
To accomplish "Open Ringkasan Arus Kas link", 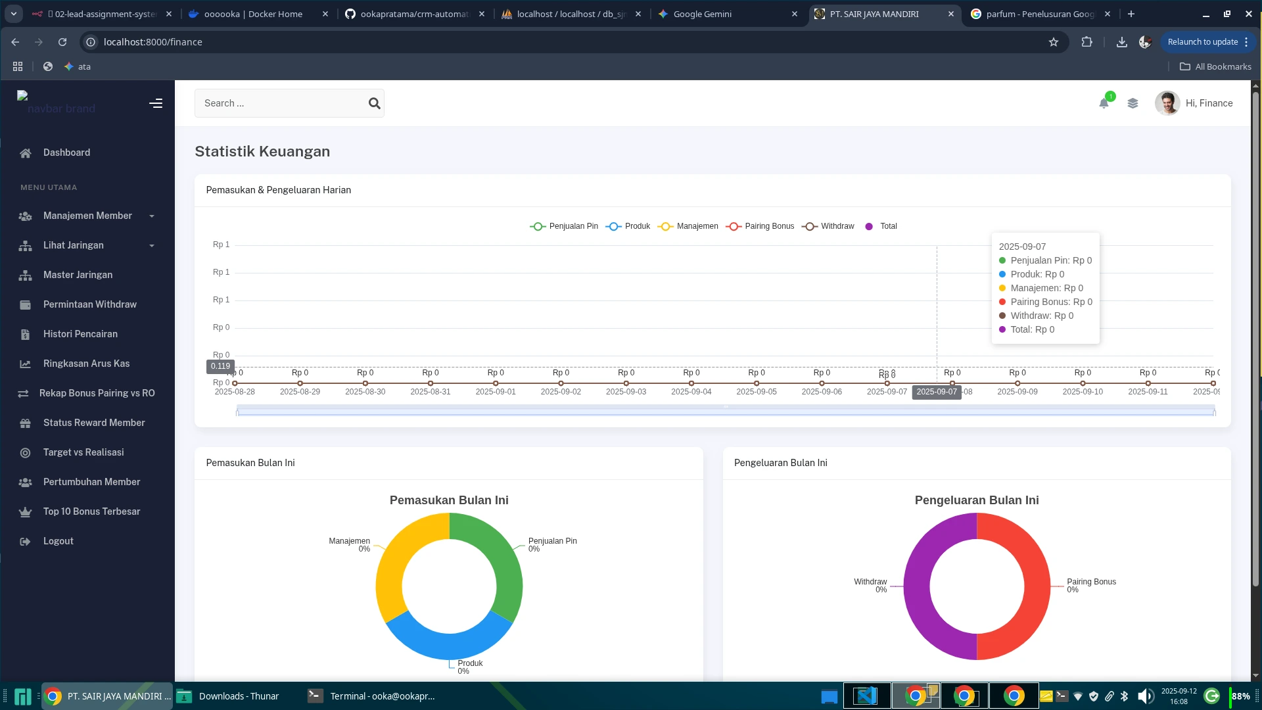I will point(86,364).
